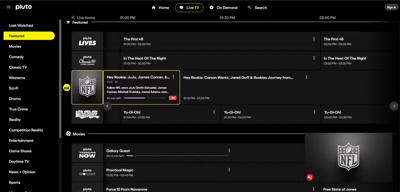Select Westerns category
The width and height of the screenshot is (400, 192).
tap(17, 78)
